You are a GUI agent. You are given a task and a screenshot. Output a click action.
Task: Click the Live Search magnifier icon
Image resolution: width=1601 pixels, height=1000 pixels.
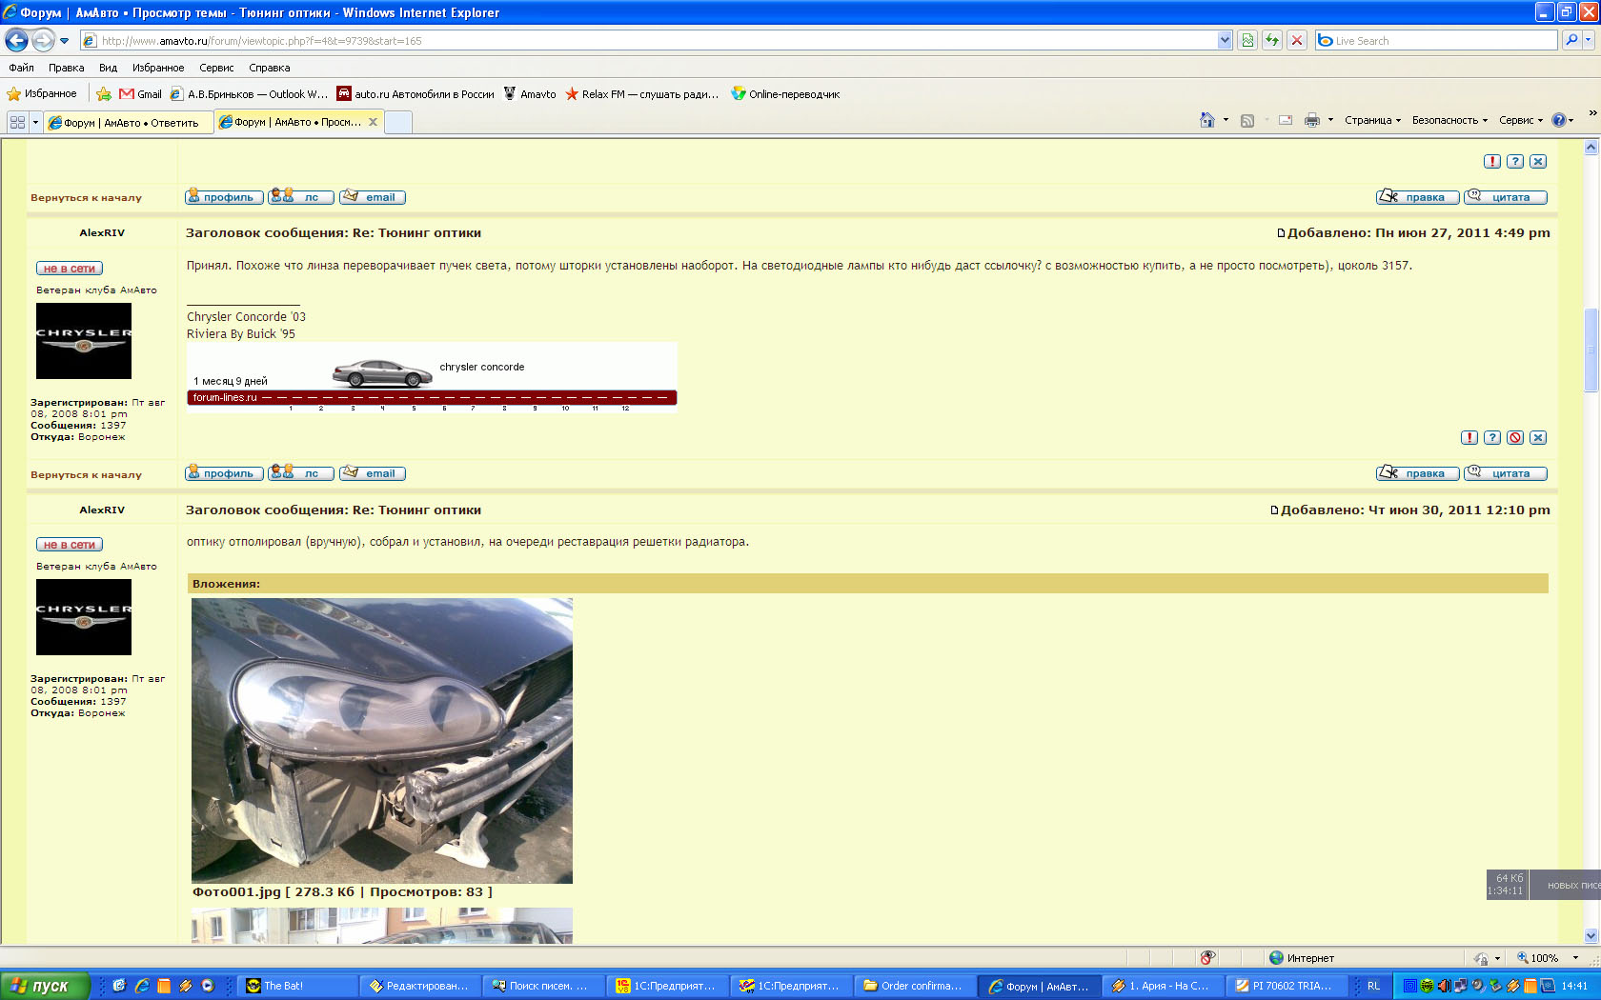[1571, 40]
